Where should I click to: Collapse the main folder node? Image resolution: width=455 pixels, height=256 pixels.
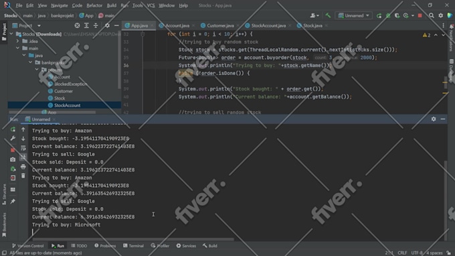tap(17, 48)
